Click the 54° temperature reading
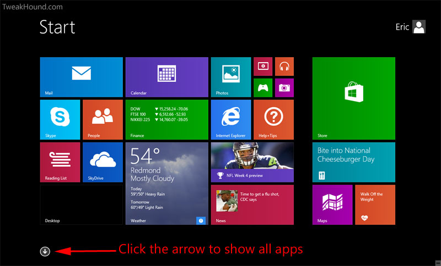The width and height of the screenshot is (441, 266). [x=145, y=156]
